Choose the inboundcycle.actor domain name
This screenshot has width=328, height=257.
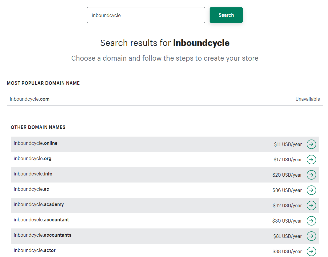point(35,250)
